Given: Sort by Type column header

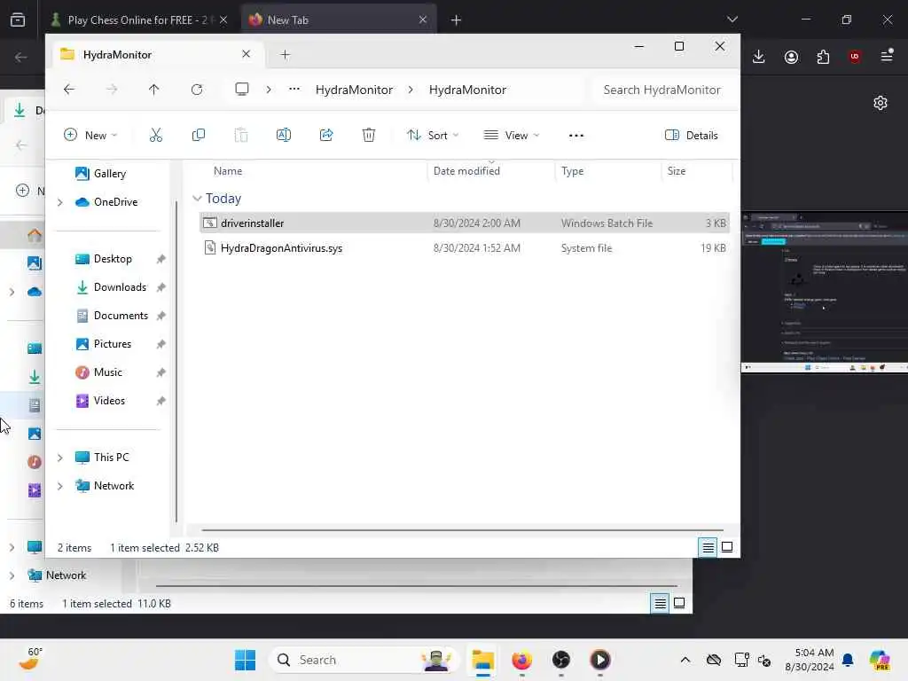Looking at the screenshot, I should pos(572,171).
